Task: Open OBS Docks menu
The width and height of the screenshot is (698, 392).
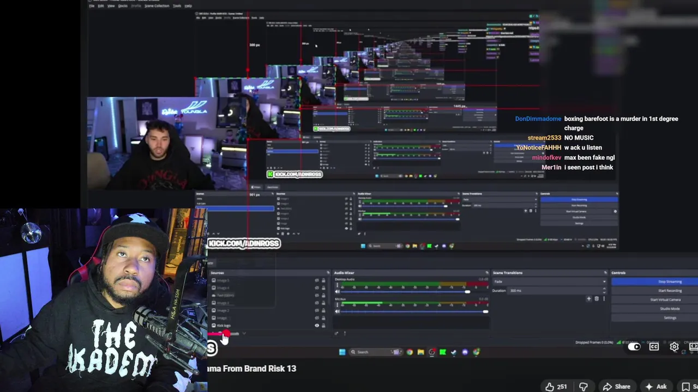Action: [123, 5]
